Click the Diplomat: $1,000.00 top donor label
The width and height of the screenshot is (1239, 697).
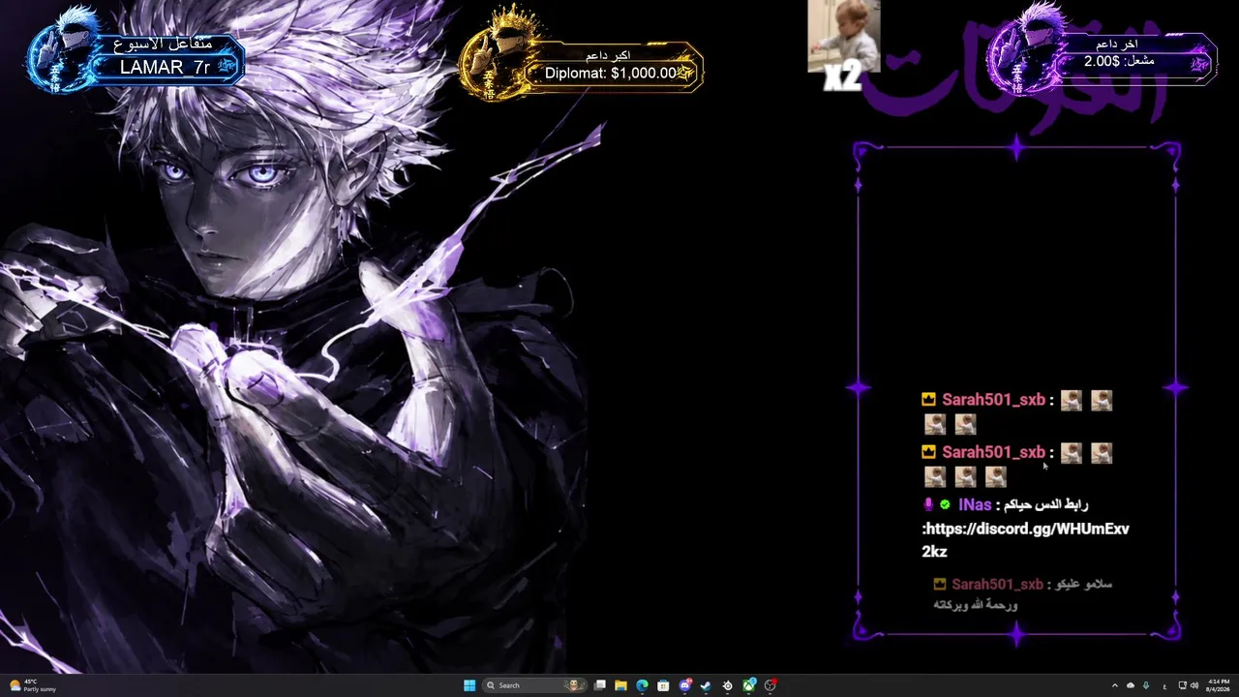[611, 73]
